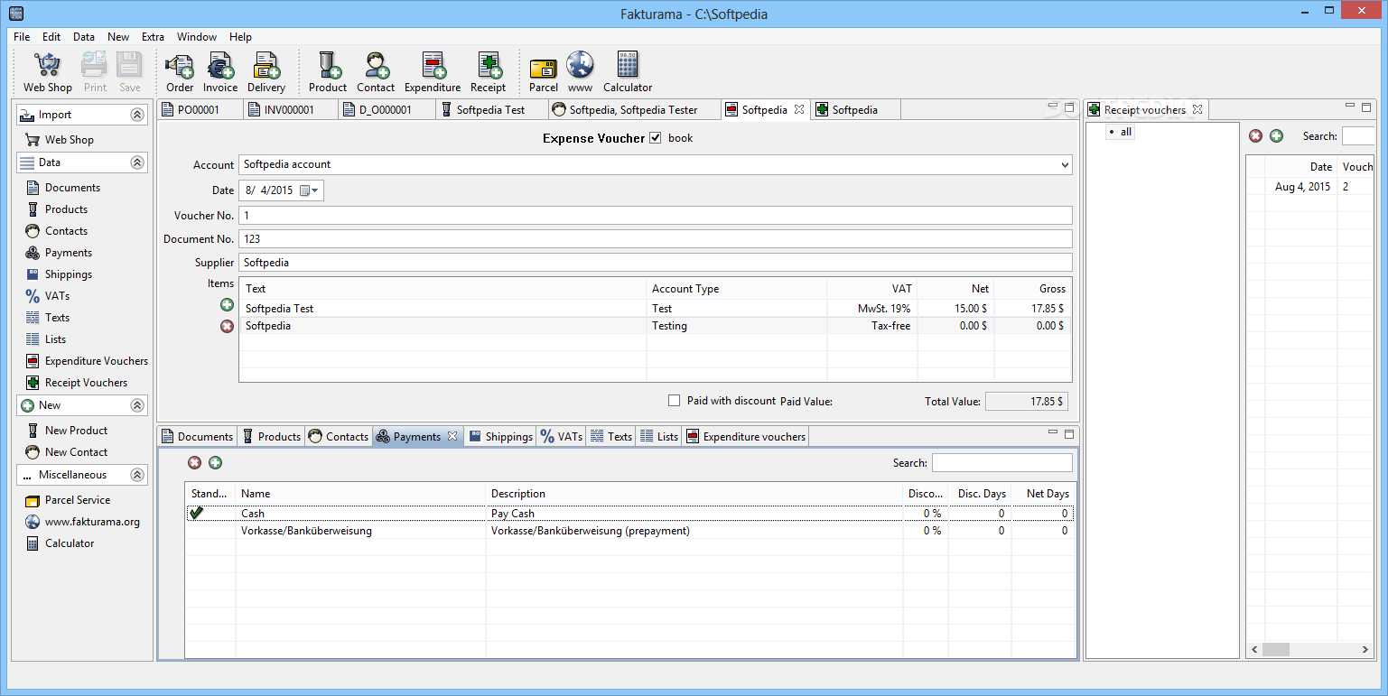Launch the Calculator from toolbar
The height and width of the screenshot is (696, 1388).
click(628, 72)
